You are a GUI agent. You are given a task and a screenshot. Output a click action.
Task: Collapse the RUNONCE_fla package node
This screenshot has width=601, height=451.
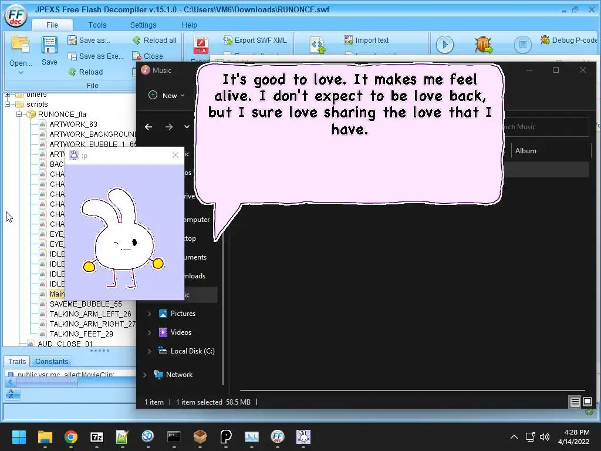point(19,115)
